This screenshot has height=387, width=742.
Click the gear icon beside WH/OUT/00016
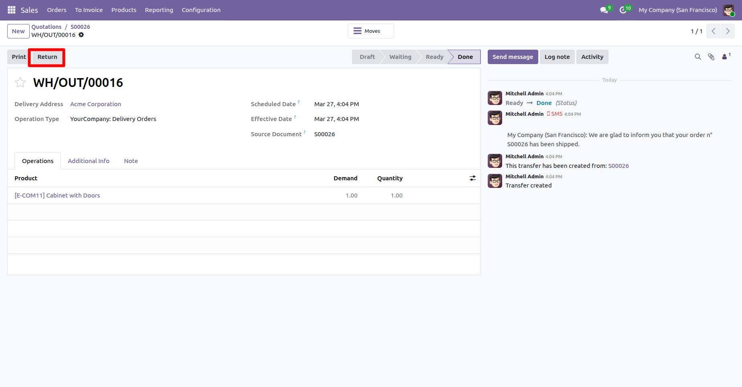pos(81,35)
